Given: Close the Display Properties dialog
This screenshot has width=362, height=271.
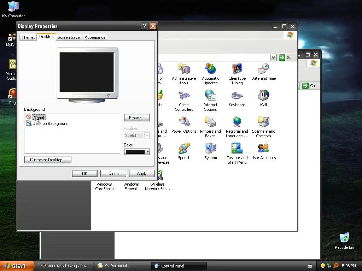Looking at the screenshot, I should 153,26.
